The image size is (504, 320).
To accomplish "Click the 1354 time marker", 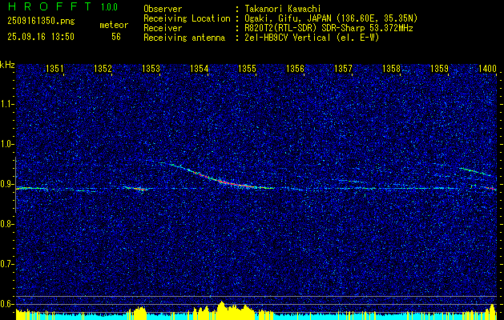I will click(x=200, y=68).
